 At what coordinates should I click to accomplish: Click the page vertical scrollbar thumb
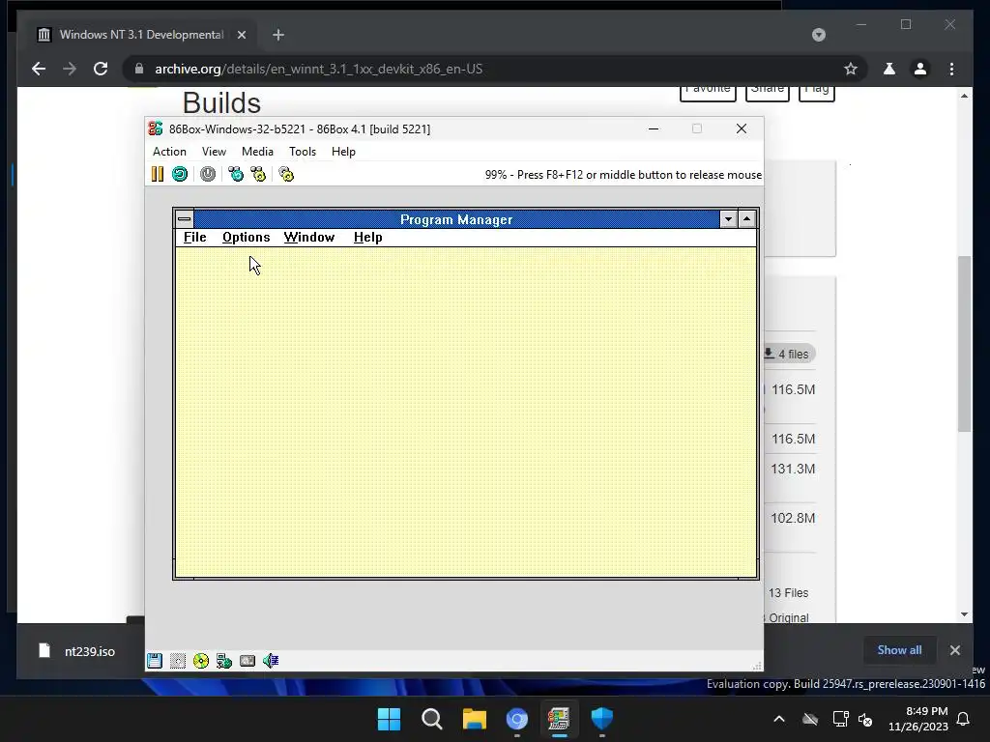tap(964, 344)
